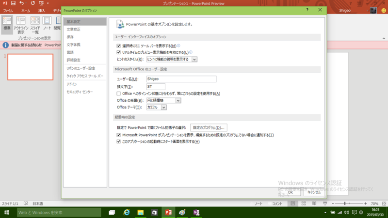Click the info icon beside 選択時にミニツールバー
Viewport: 388px width, 218px height.
click(178, 46)
